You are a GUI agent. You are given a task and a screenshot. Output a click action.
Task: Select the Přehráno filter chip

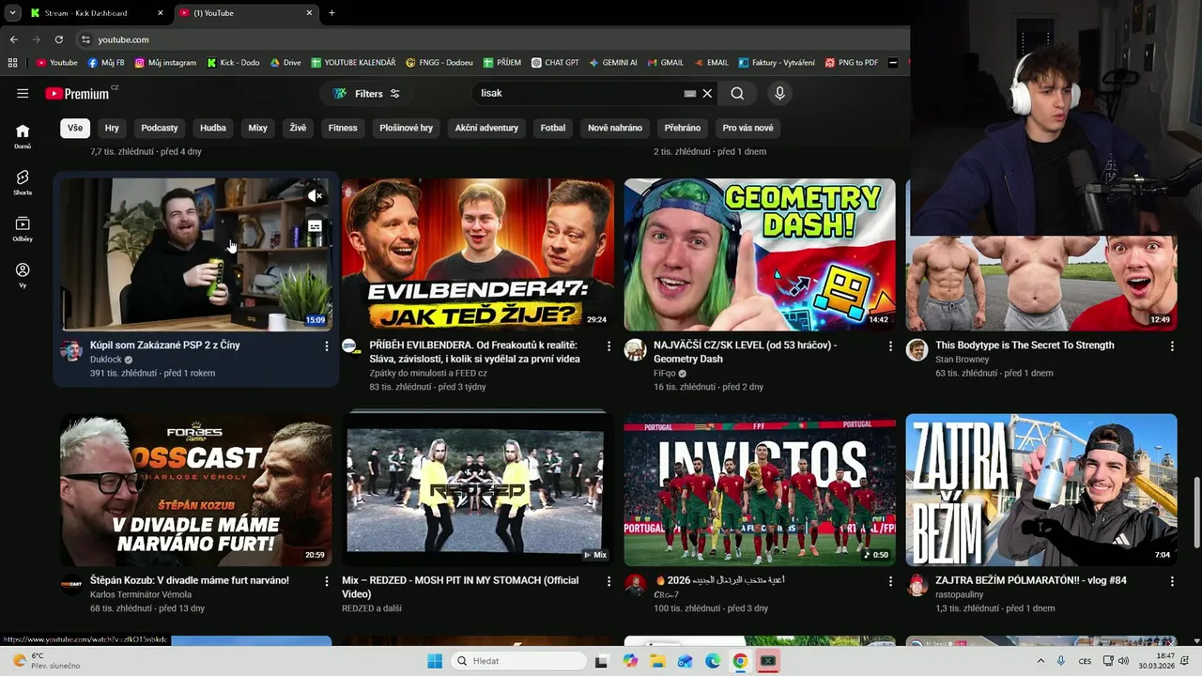click(x=683, y=128)
